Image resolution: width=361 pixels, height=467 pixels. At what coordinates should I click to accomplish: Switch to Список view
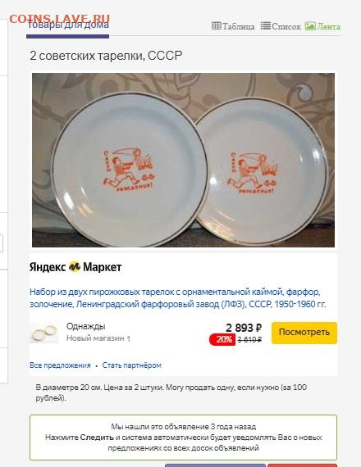(281, 26)
